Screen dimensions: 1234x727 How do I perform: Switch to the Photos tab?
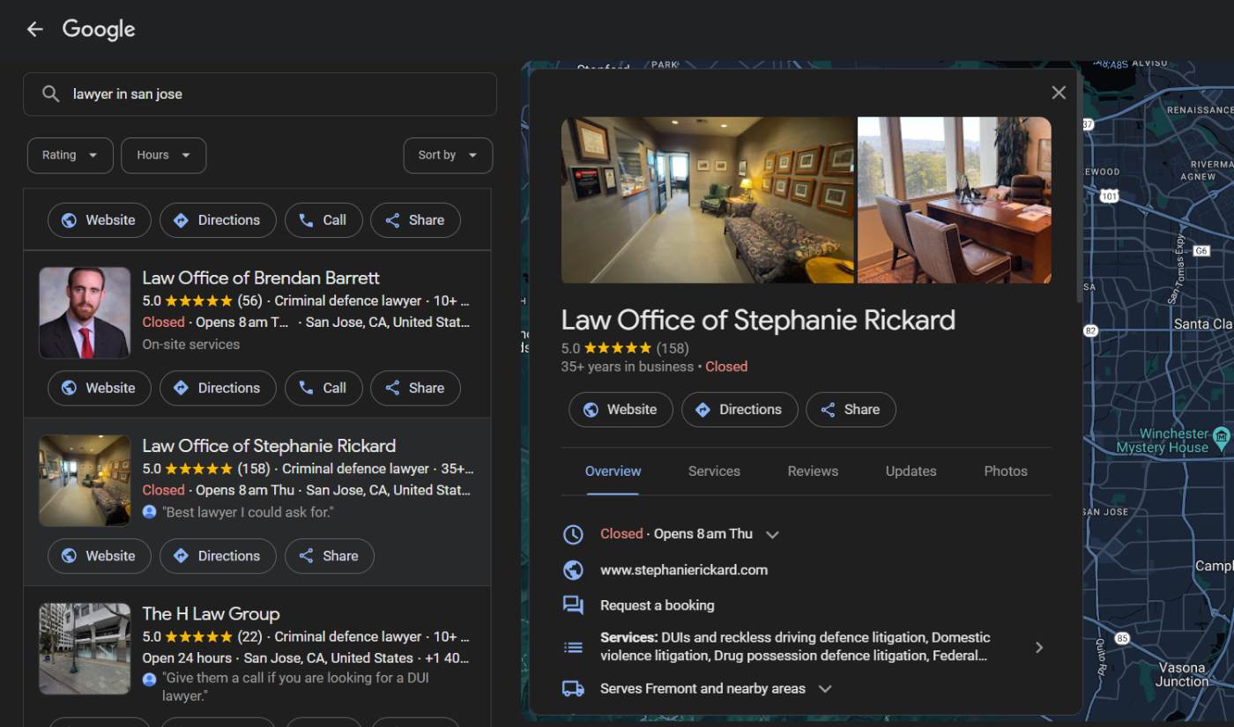click(1005, 471)
